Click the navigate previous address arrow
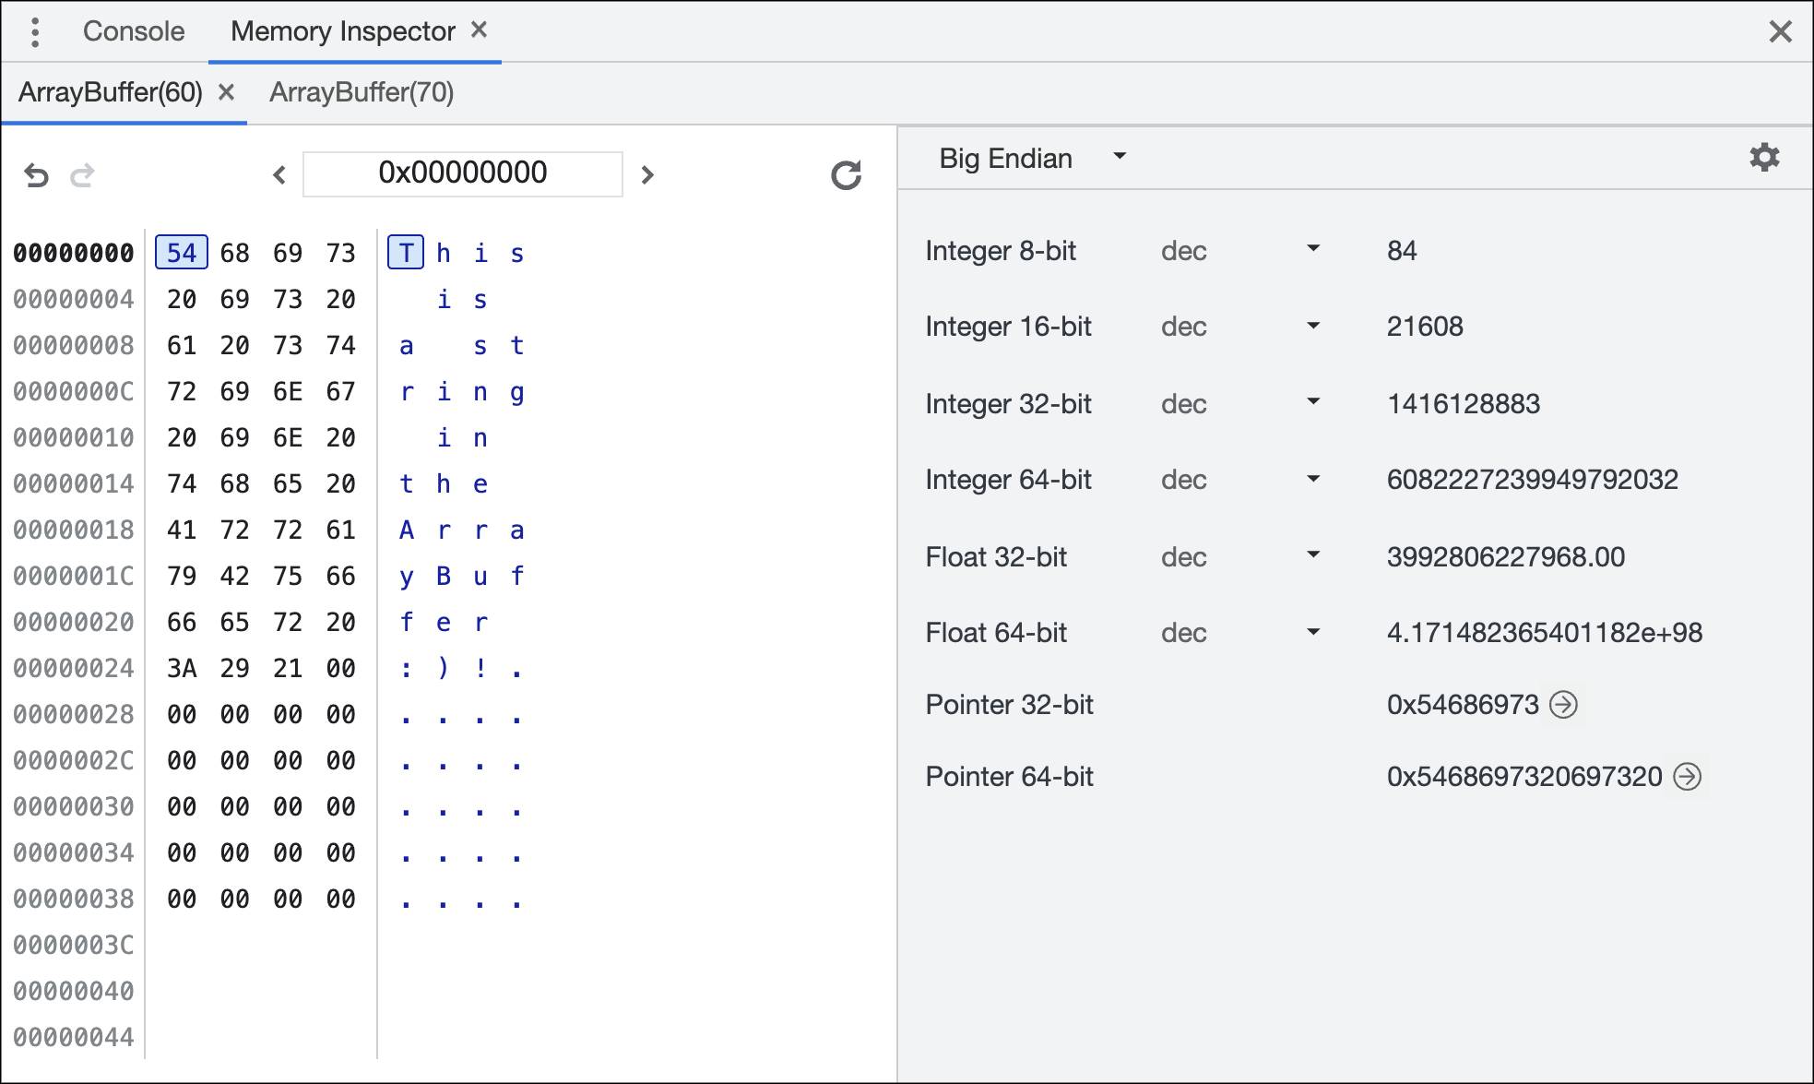Viewport: 1814px width, 1084px height. 279,174
